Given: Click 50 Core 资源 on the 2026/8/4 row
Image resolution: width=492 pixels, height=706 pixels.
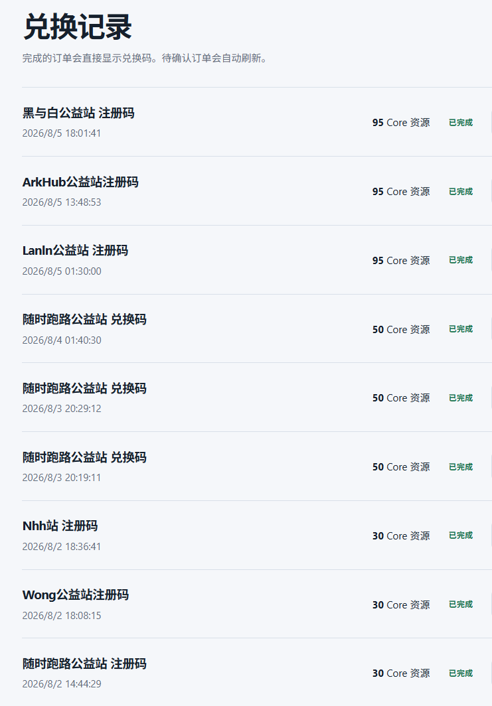Looking at the screenshot, I should [x=401, y=330].
